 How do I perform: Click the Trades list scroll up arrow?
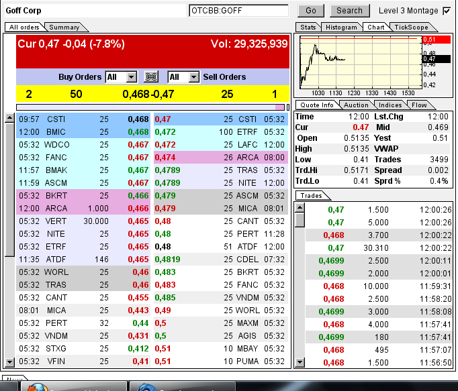pyautogui.click(x=300, y=207)
